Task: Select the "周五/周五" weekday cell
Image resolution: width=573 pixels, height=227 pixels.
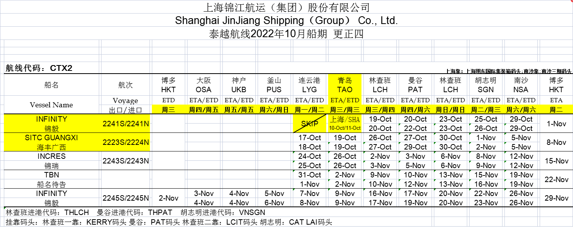Action: click(x=239, y=110)
